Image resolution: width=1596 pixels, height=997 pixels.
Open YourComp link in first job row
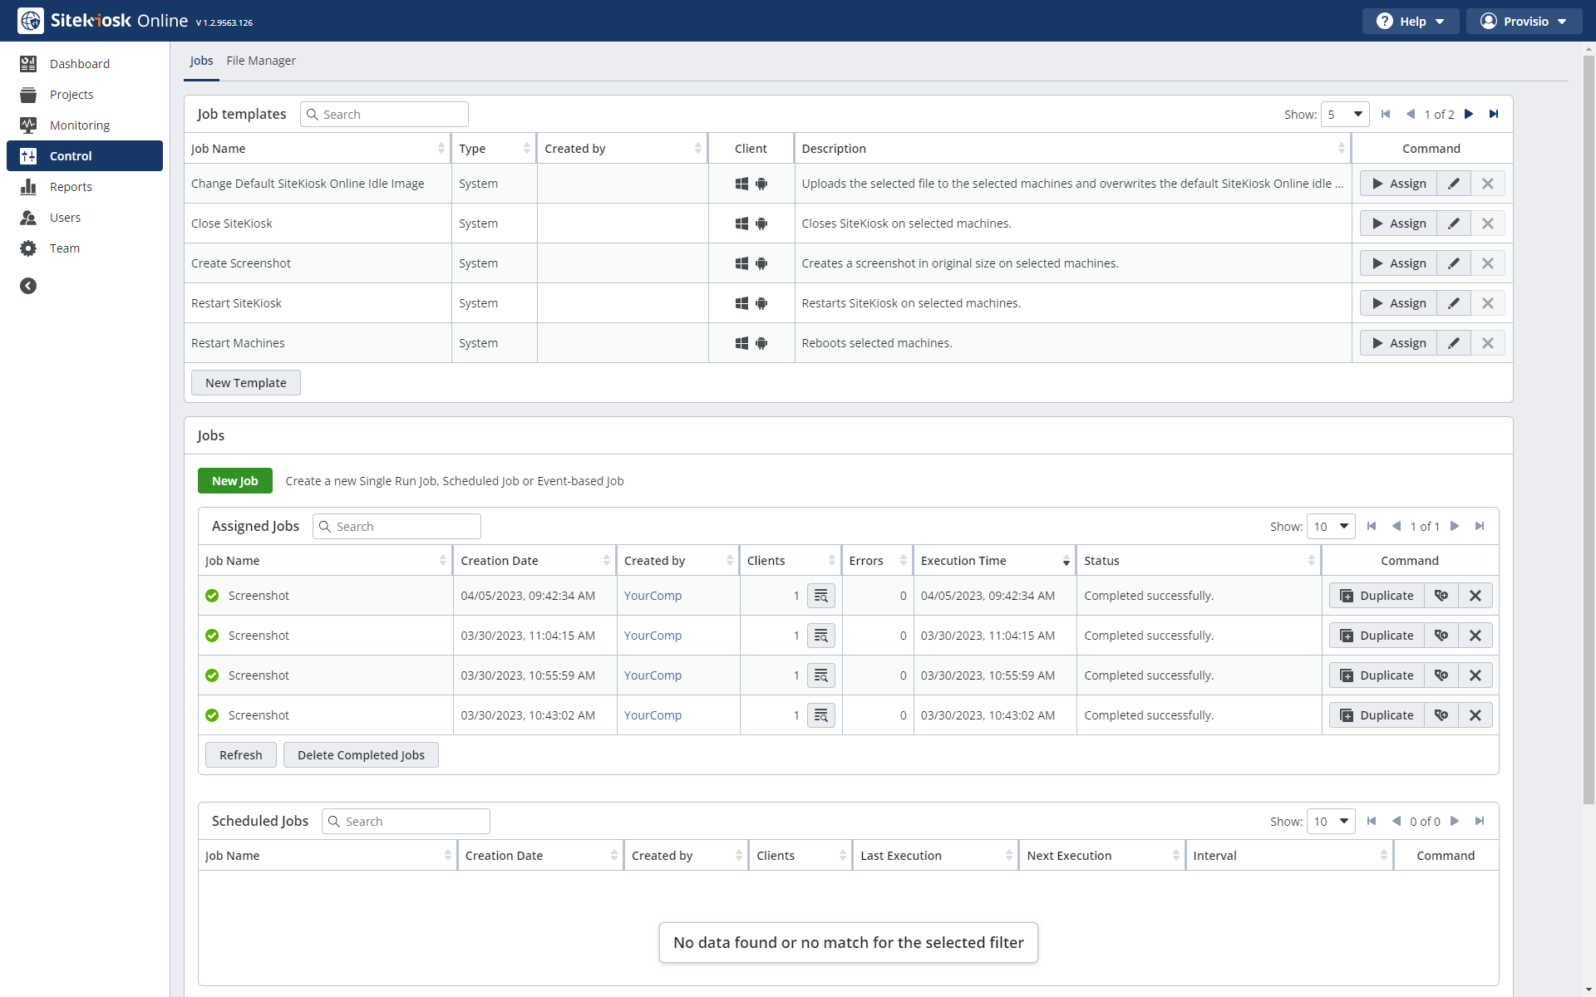(x=653, y=596)
